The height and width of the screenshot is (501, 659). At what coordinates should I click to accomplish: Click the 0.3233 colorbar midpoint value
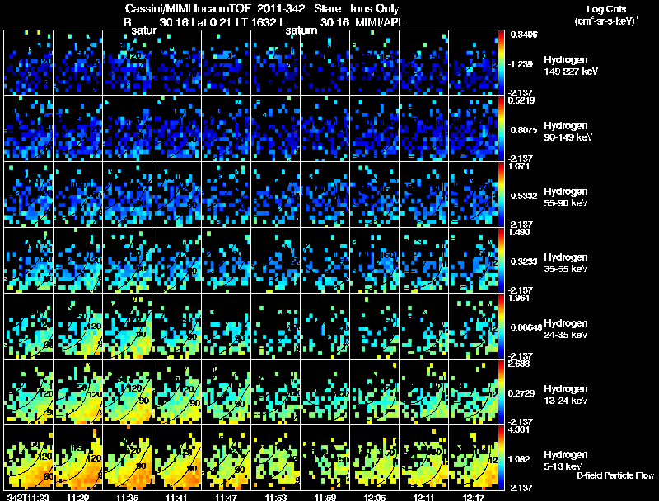523,262
